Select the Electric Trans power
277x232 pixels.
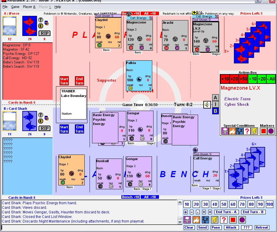tap(237, 99)
